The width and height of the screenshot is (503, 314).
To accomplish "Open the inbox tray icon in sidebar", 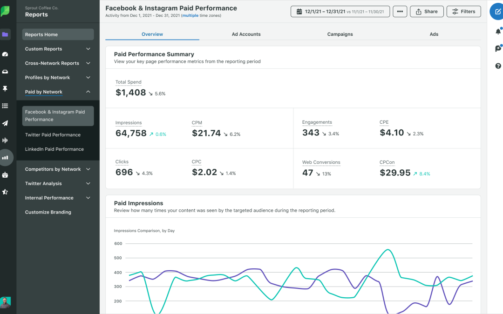I will (x=5, y=72).
